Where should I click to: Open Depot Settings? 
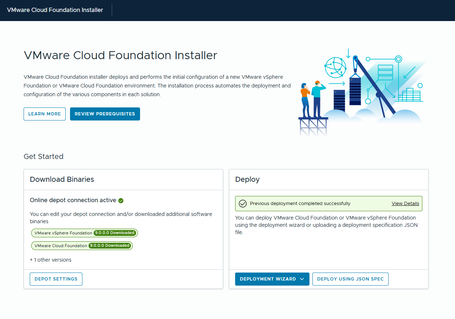pyautogui.click(x=56, y=279)
